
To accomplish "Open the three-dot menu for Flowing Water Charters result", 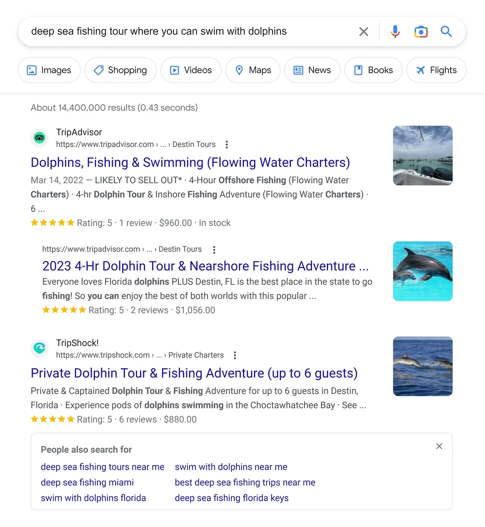I will pos(227,144).
